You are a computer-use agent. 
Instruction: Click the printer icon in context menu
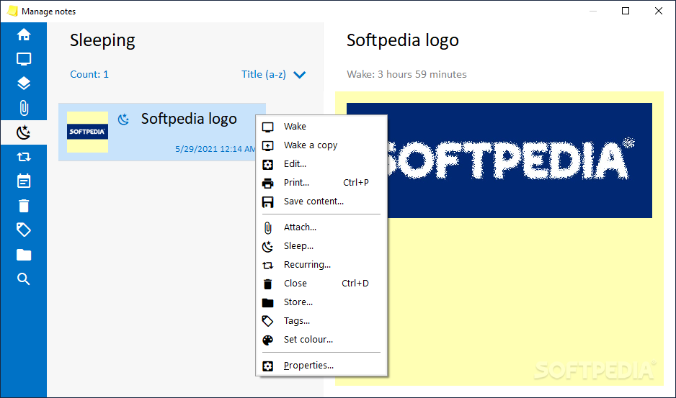coord(267,183)
